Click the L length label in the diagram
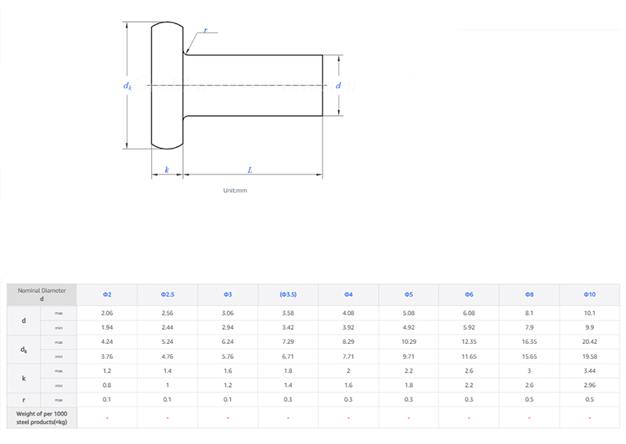Image resolution: width=626 pixels, height=444 pixels. pyautogui.click(x=250, y=170)
